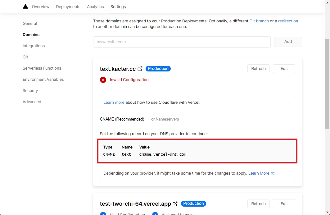The height and width of the screenshot is (215, 330).
Task: Click the vertical page scrollbar
Action: [327, 84]
